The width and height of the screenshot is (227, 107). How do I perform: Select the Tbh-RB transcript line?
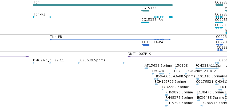tap(103, 17)
